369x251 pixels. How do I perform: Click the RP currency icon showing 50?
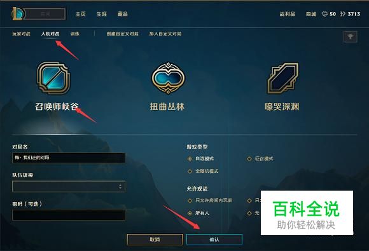tap(324, 14)
